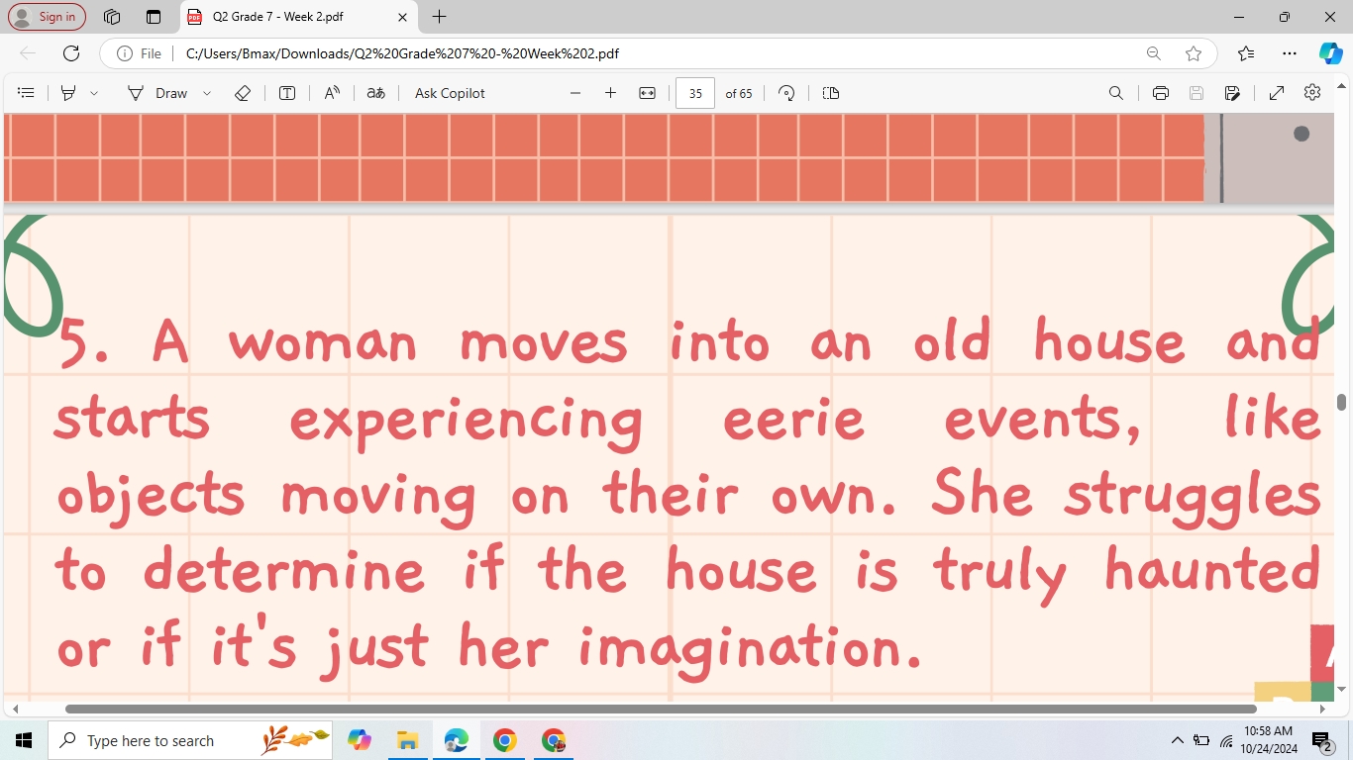
Task: Zoom in with the plus button
Action: tap(610, 93)
